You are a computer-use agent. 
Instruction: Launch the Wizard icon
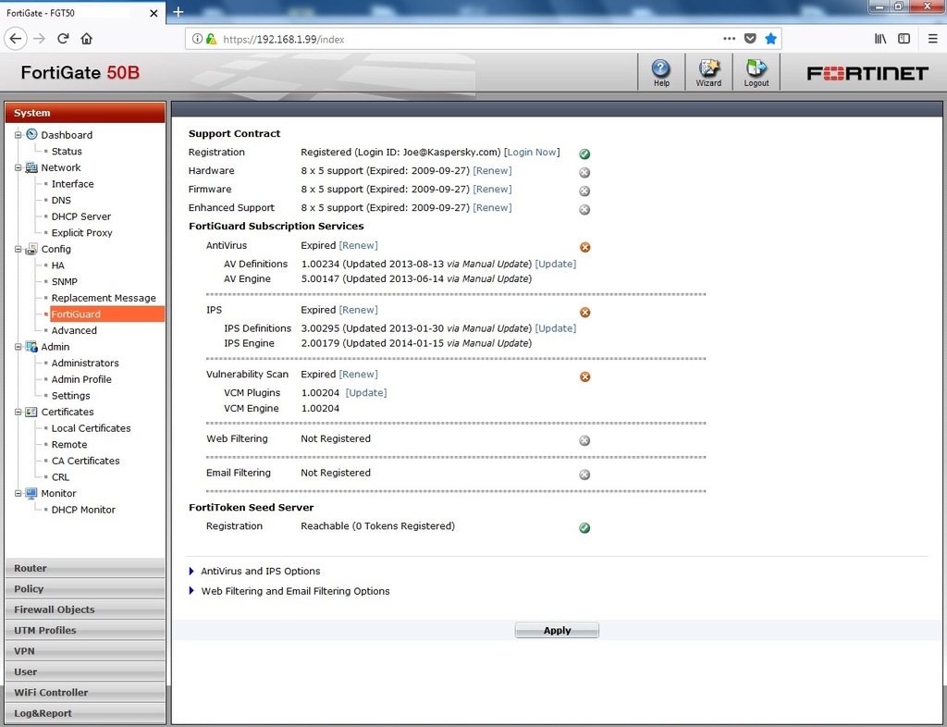pos(708,72)
